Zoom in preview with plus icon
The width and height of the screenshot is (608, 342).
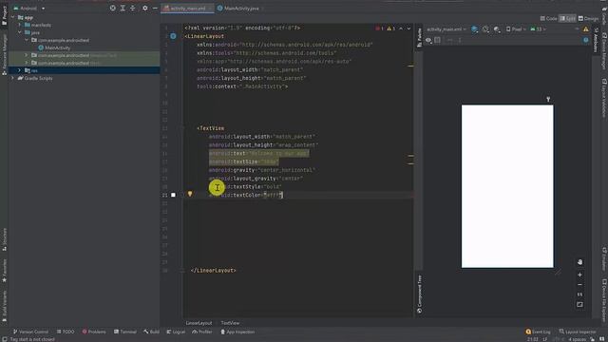579,275
